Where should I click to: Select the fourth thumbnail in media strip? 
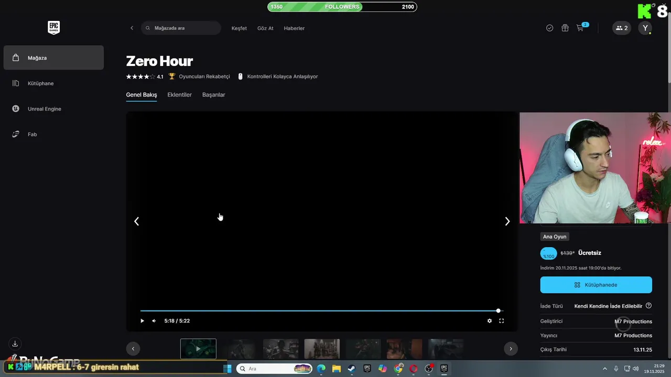(x=322, y=349)
